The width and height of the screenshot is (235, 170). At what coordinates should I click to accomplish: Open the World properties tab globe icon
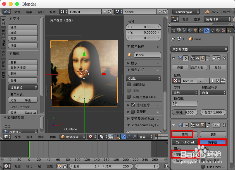pyautogui.click(x=190, y=30)
